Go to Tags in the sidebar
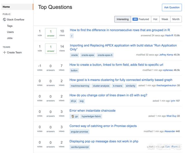The width and height of the screenshot is (185, 153). click(x=10, y=26)
